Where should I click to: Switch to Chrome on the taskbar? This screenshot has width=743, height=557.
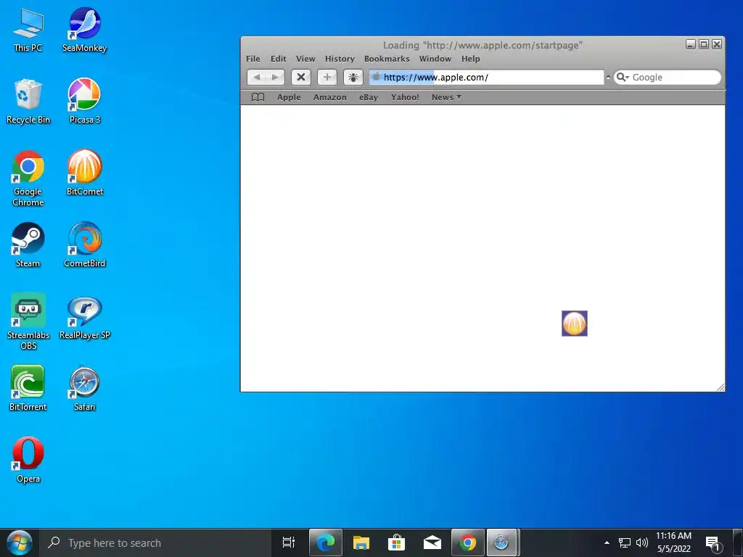[468, 542]
